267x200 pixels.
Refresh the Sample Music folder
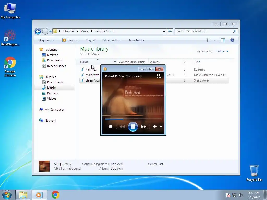coord(170,31)
